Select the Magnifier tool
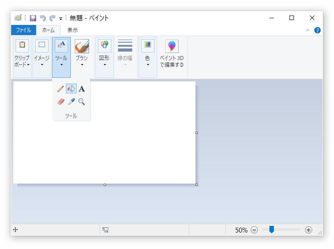334x249 pixels. click(x=81, y=102)
